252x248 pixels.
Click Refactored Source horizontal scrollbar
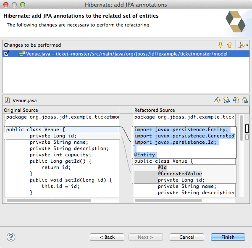(x=168, y=201)
